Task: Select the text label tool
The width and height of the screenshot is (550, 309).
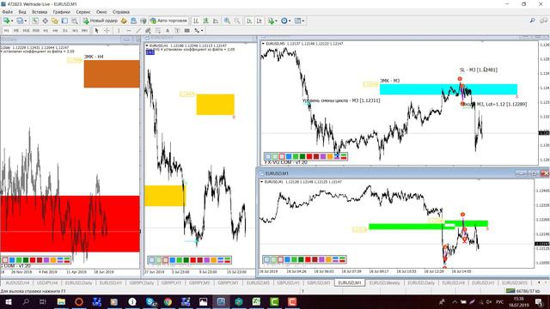Action: (x=177, y=31)
